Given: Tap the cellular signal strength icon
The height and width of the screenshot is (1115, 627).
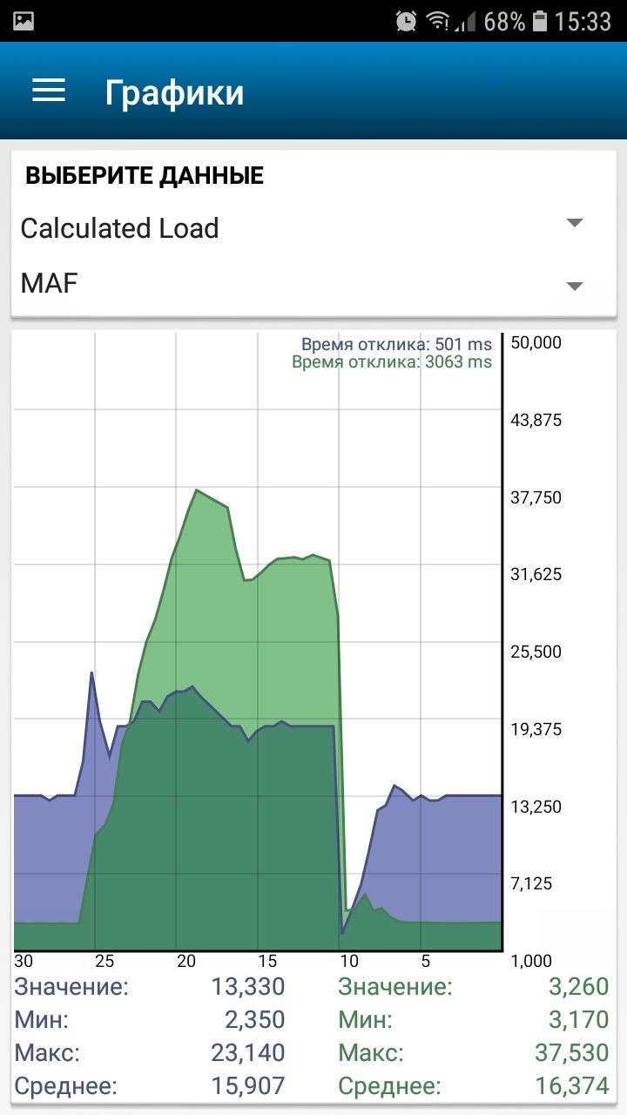Looking at the screenshot, I should point(467,21).
